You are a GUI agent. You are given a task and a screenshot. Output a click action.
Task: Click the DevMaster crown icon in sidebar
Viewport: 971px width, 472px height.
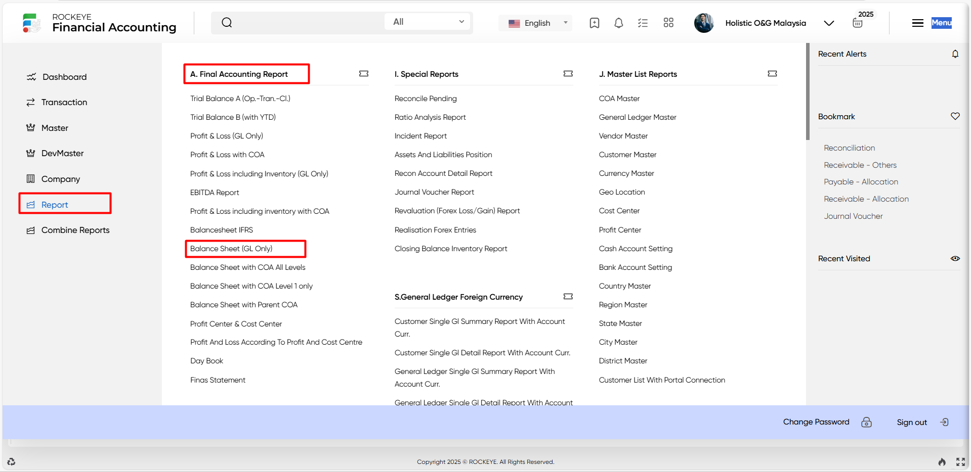click(x=31, y=153)
